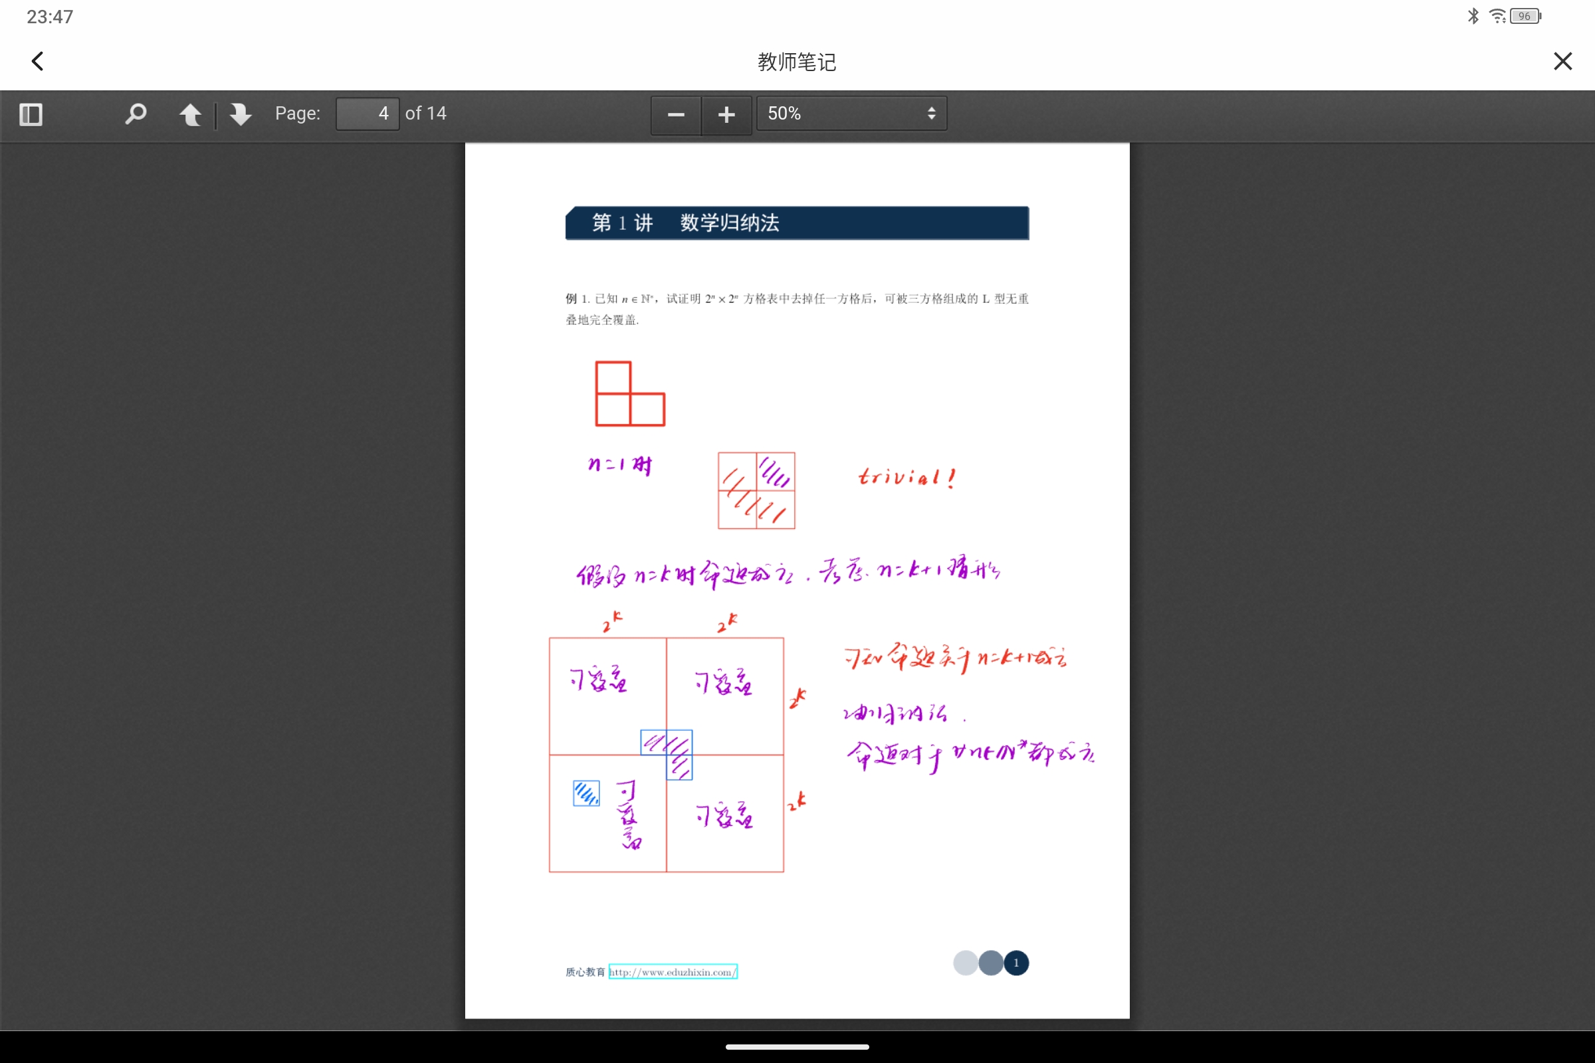Click the 23:47 clock in the status bar
The image size is (1595, 1063).
point(49,17)
